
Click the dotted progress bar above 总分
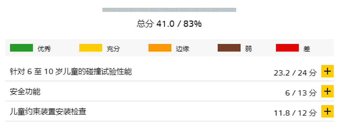coord(169,10)
